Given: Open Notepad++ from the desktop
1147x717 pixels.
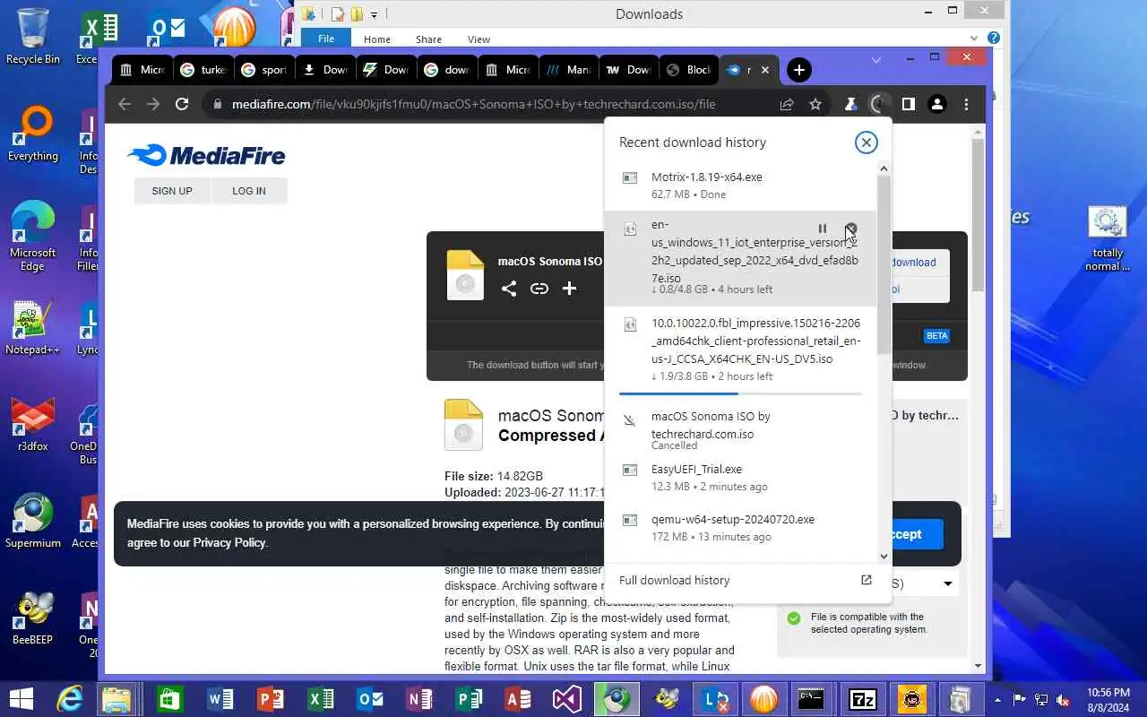Looking at the screenshot, I should tap(32, 327).
